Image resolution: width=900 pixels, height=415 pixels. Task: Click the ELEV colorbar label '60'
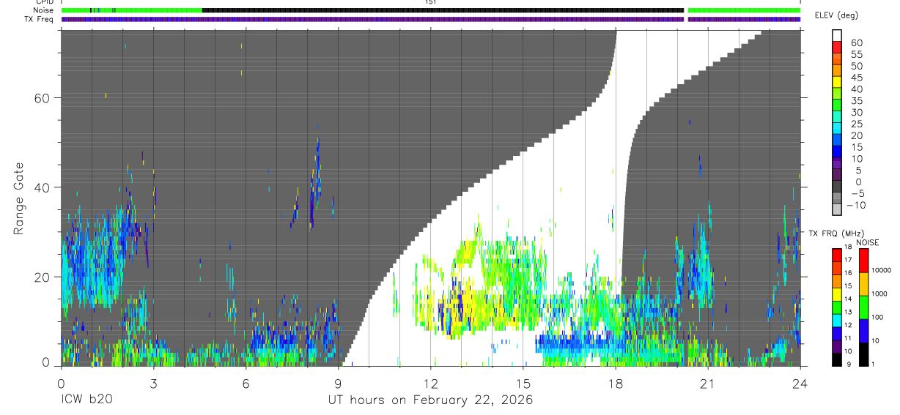click(856, 43)
